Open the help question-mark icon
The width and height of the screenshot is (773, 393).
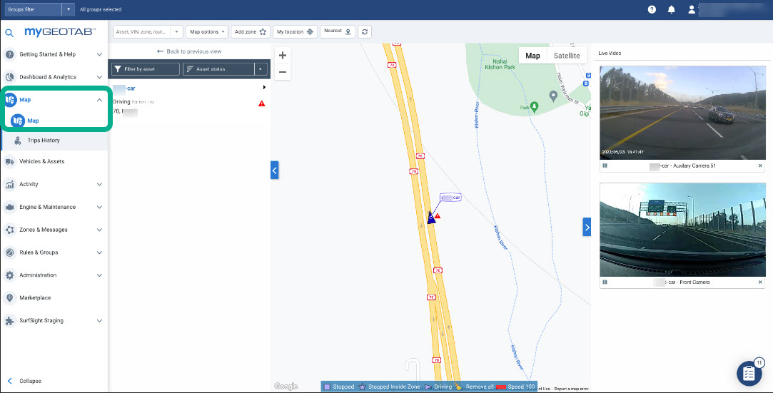point(652,9)
